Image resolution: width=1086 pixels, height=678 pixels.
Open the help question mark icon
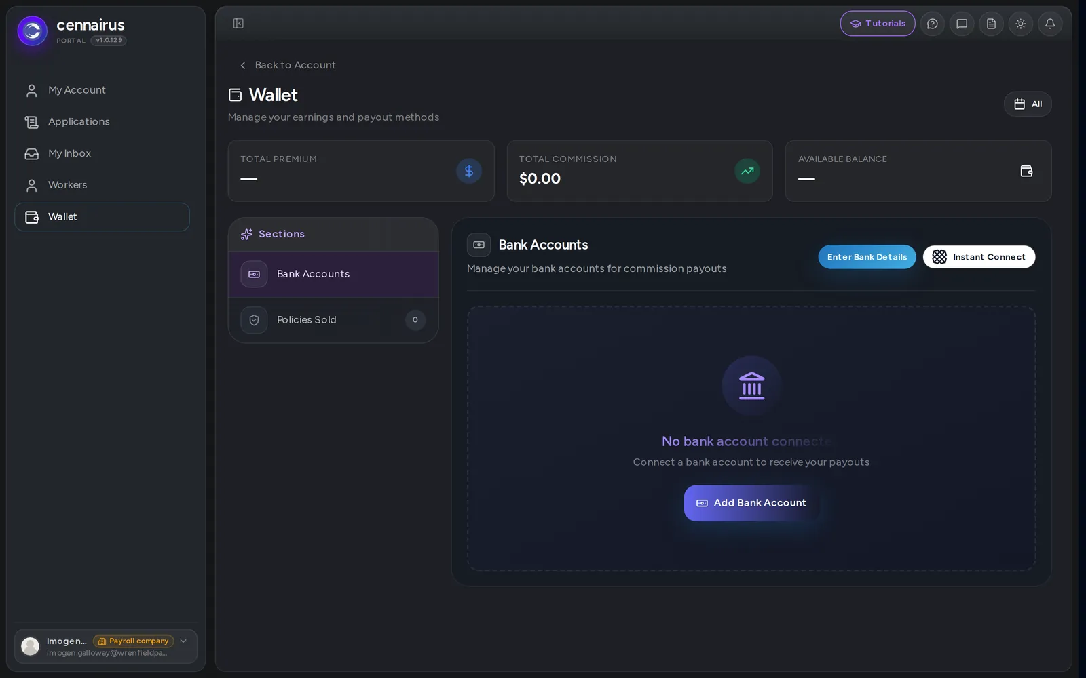(933, 24)
